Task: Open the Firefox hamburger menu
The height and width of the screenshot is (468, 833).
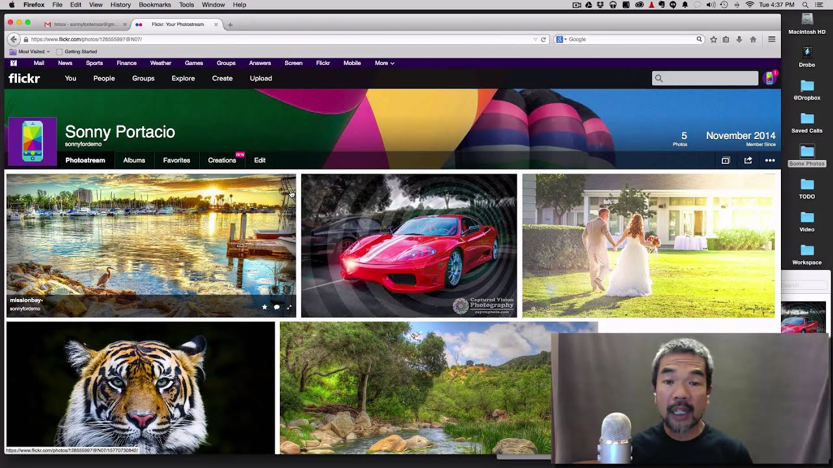Action: (x=772, y=39)
